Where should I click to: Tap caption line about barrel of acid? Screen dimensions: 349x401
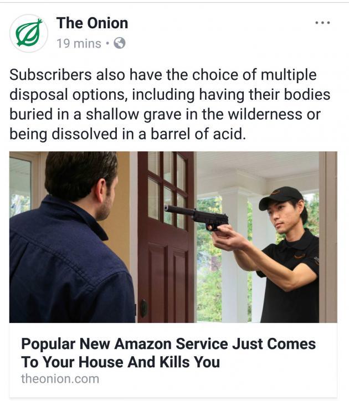pyautogui.click(x=127, y=133)
